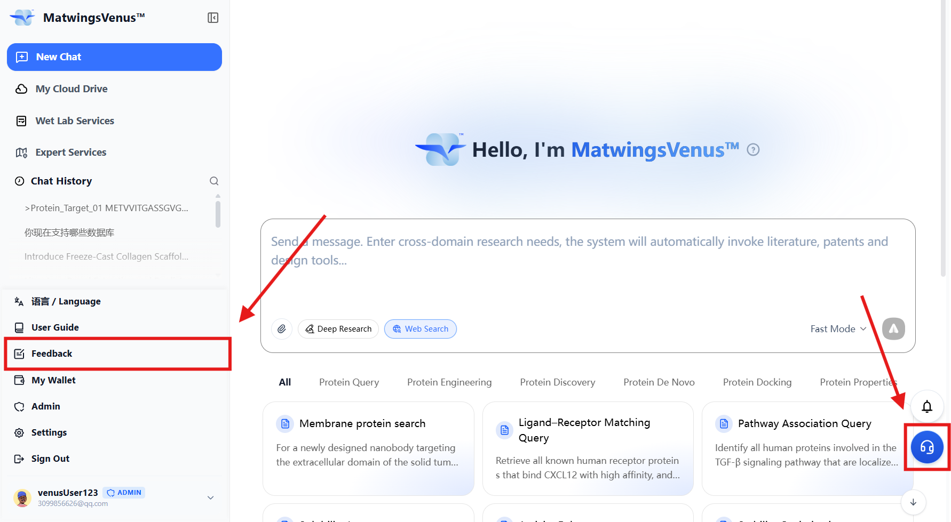Open the User Guide
The image size is (951, 522).
coord(55,328)
